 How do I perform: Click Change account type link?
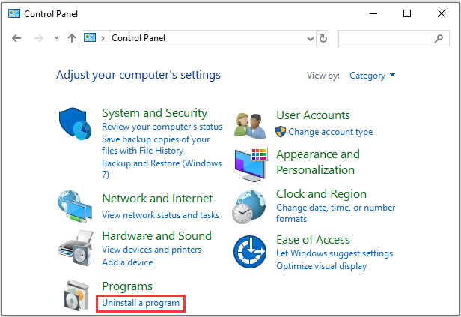pyautogui.click(x=331, y=132)
